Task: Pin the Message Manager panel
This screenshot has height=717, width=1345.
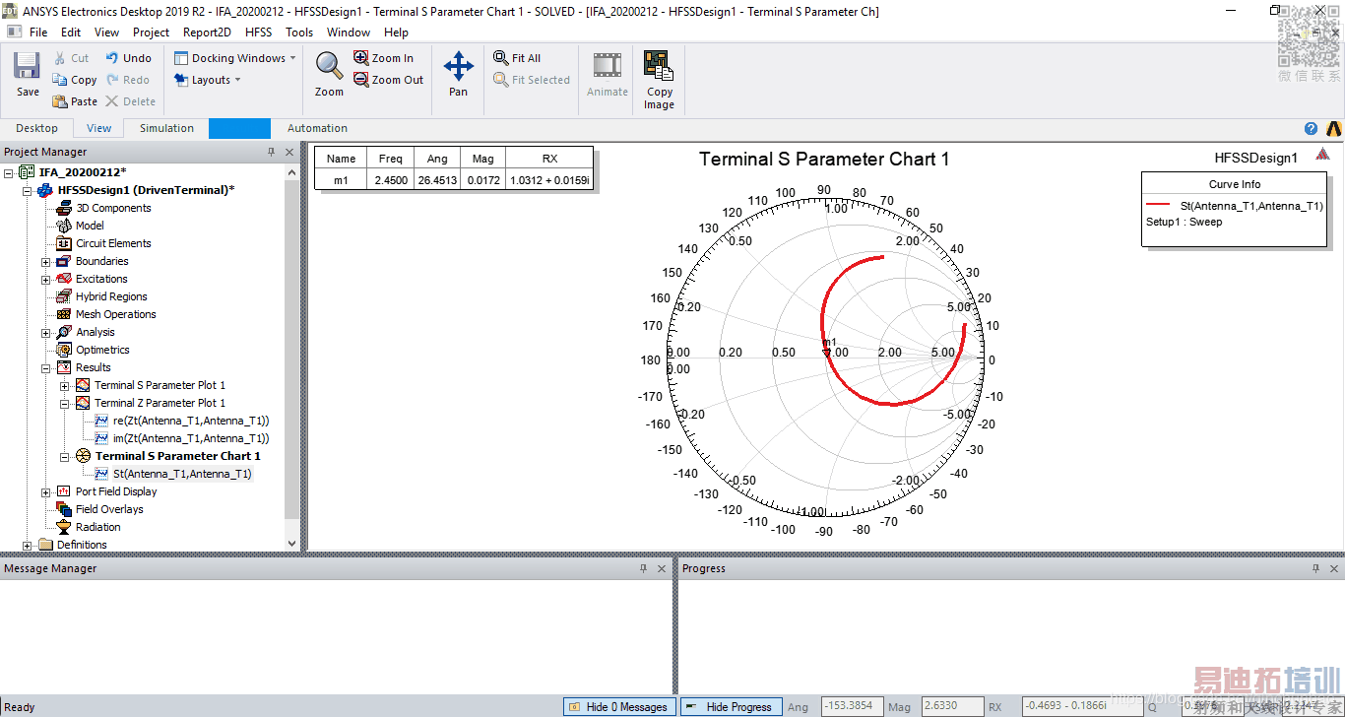Action: (x=644, y=568)
